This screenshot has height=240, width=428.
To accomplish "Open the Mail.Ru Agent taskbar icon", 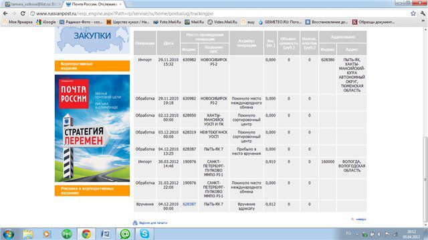I will [125, 234].
